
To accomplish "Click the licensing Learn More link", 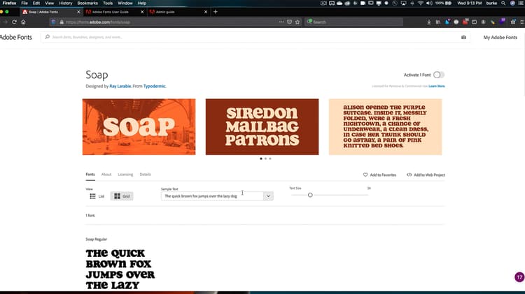I will [437, 86].
